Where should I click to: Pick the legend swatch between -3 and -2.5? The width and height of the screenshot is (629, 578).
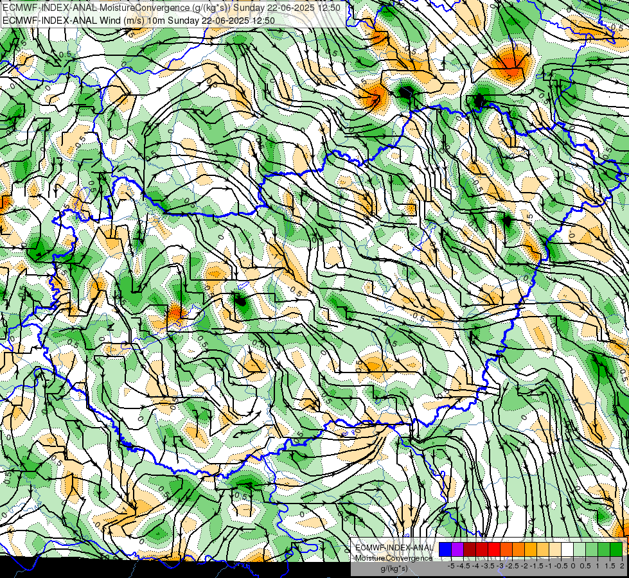tap(506, 549)
